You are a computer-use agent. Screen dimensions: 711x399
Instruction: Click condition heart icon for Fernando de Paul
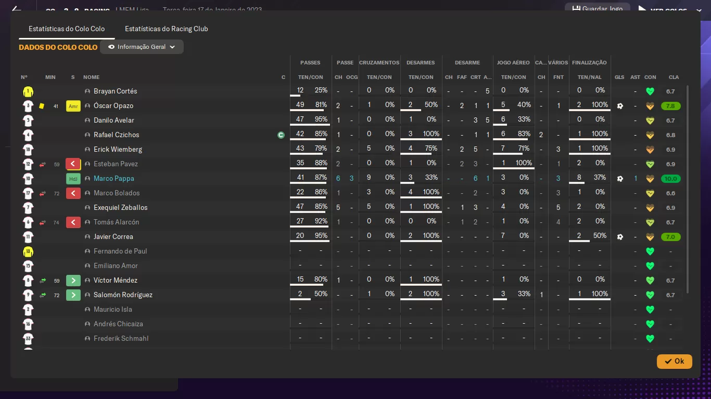(x=650, y=251)
